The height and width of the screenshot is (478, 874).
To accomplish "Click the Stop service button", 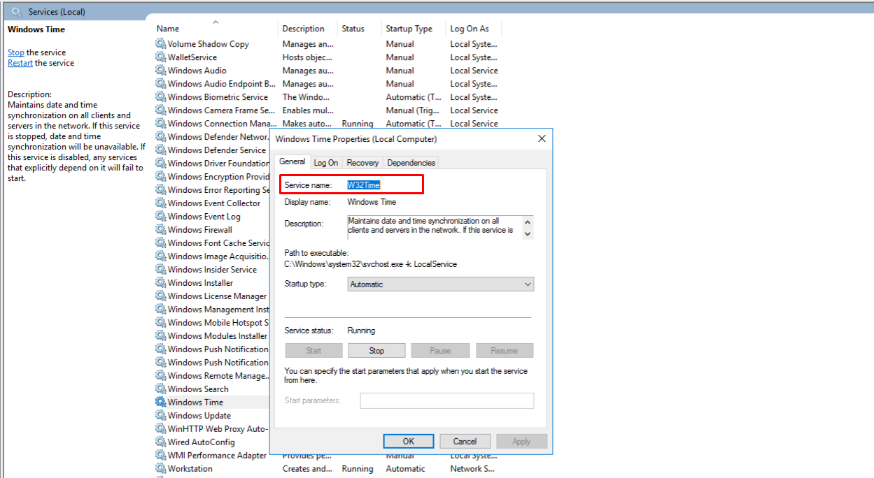I will [x=376, y=351].
